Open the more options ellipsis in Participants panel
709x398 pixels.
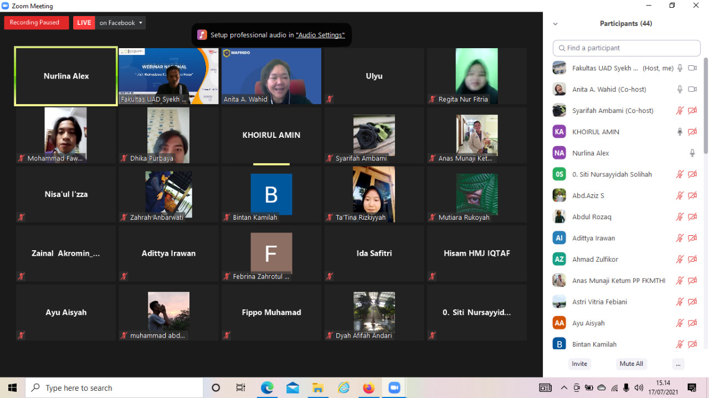click(678, 364)
